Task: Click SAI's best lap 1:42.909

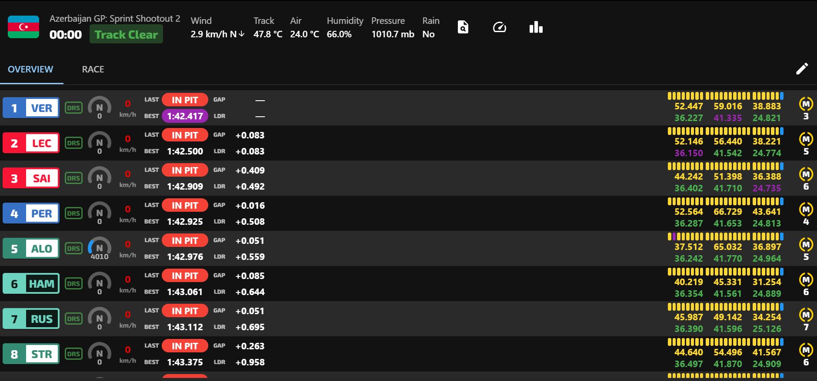Action: click(x=185, y=186)
